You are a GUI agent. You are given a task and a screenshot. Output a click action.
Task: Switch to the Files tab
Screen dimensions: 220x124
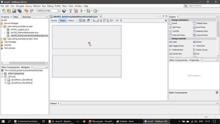click(16, 17)
